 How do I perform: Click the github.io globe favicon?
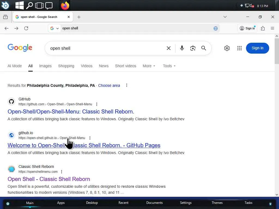(x=11, y=135)
